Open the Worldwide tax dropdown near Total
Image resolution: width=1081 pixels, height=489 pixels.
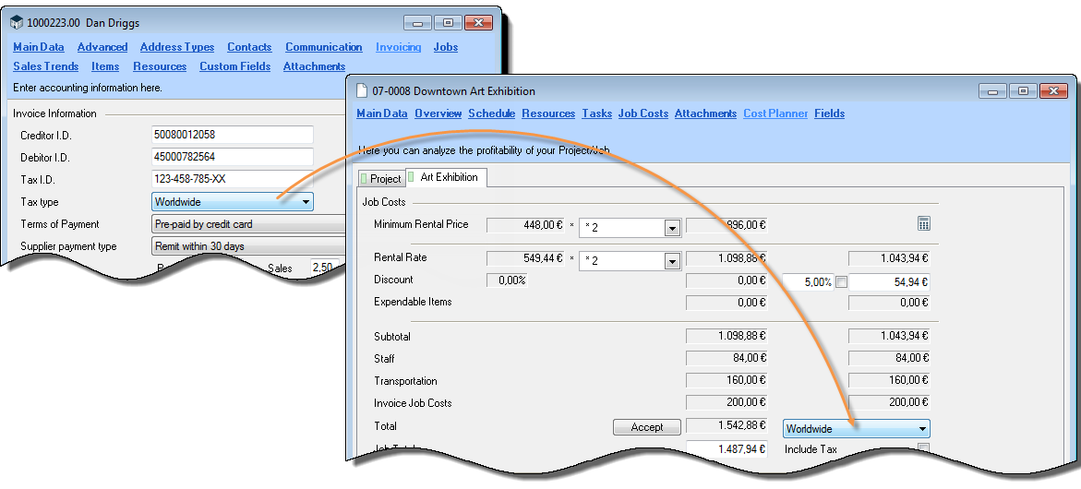(921, 429)
